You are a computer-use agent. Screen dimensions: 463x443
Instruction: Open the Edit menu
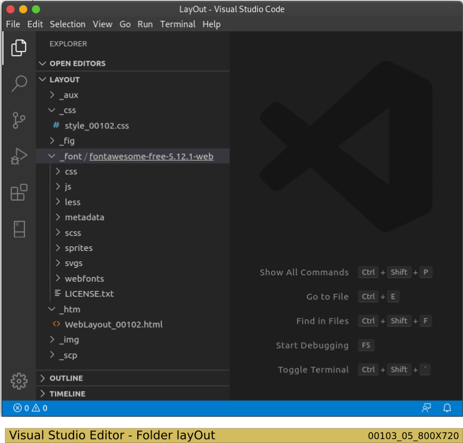(35, 24)
